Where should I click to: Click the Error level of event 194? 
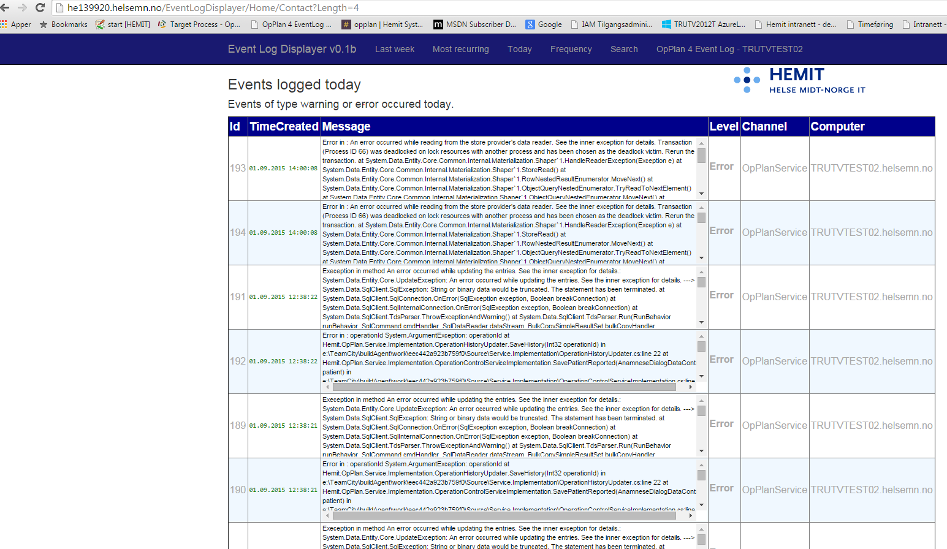721,230
